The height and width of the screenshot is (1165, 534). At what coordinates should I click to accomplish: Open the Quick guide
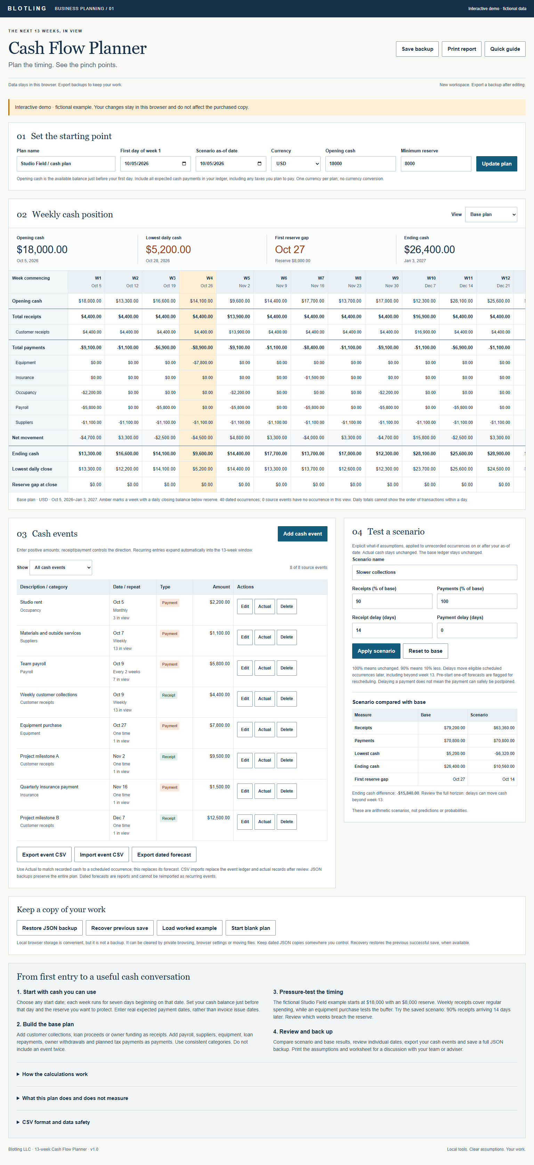(504, 49)
